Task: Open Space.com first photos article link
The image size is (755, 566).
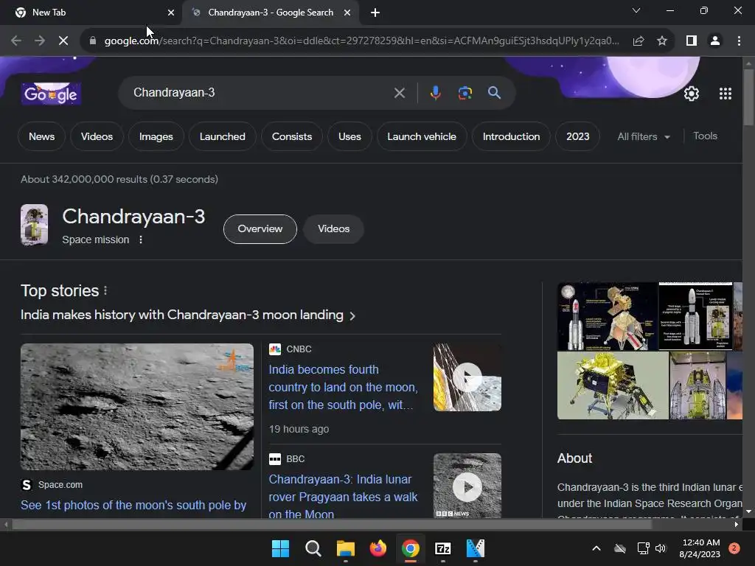Action: (x=133, y=505)
